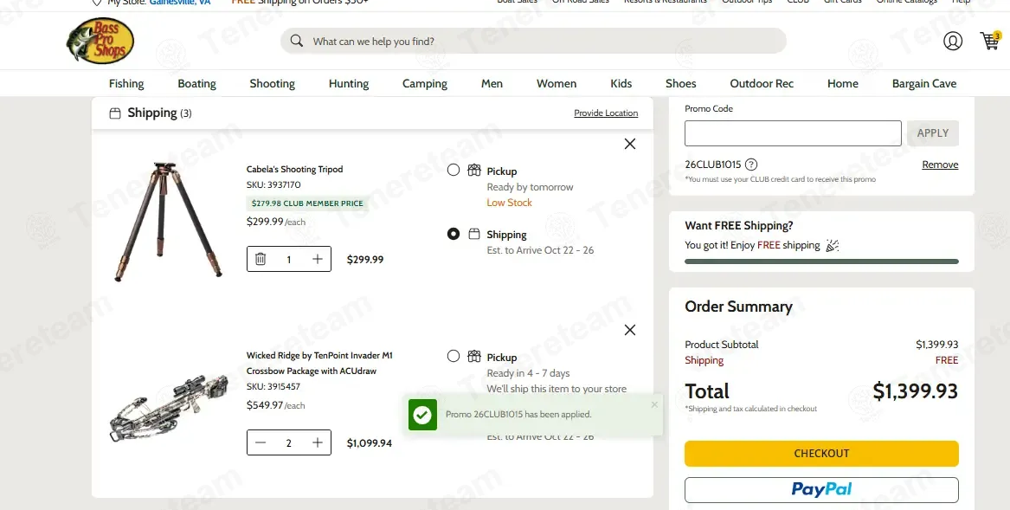Open Wicked Ridge crossbow product image
The image size is (1010, 510).
coord(169,408)
